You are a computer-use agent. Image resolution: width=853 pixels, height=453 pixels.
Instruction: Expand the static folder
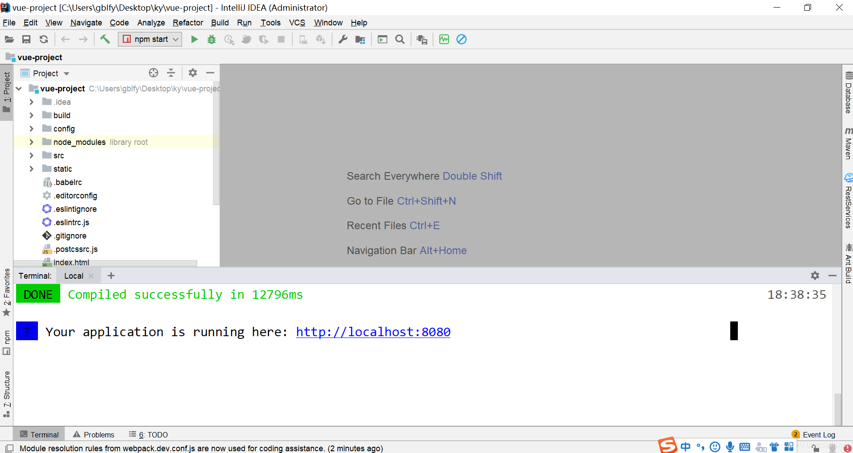(31, 169)
